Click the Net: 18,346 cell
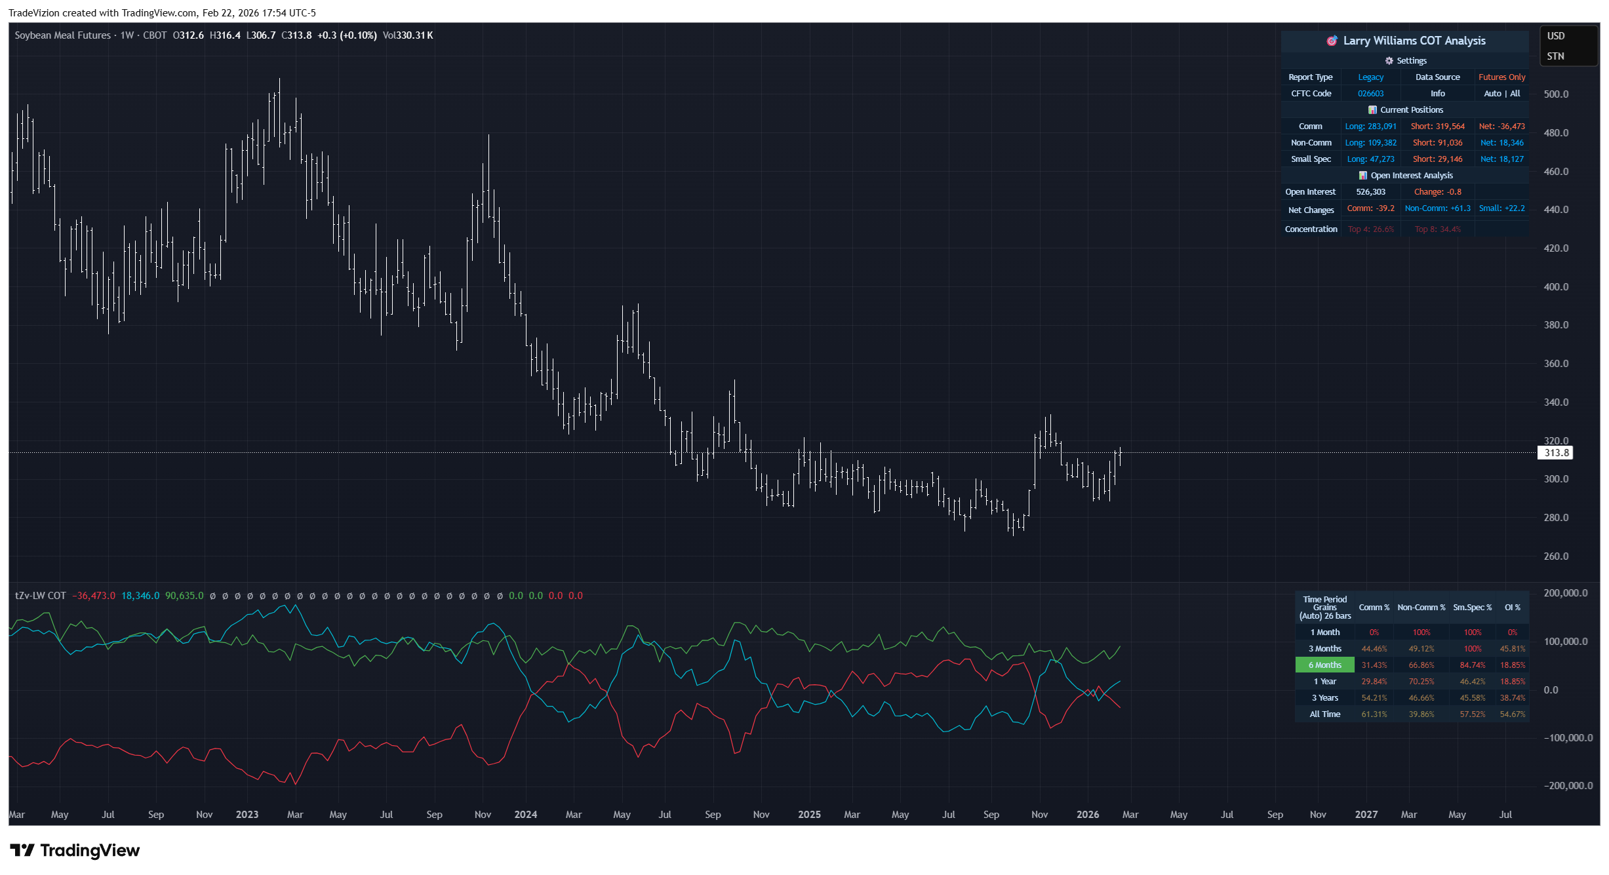This screenshot has height=875, width=1609. click(x=1501, y=142)
